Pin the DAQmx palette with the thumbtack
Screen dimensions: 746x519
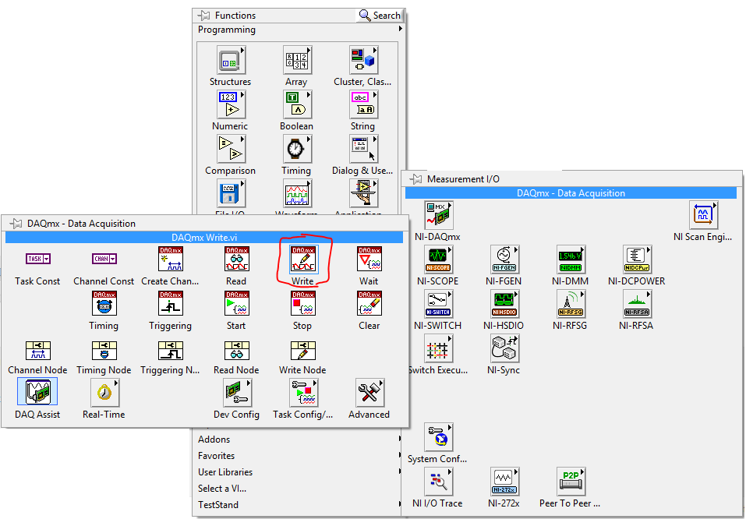[15, 223]
